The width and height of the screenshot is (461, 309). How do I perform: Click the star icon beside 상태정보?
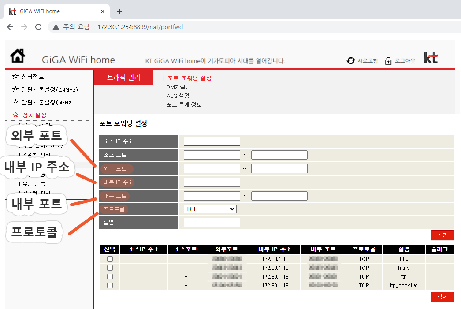point(15,76)
